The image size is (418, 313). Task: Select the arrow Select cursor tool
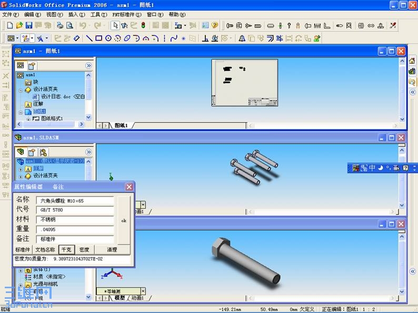click(x=115, y=25)
